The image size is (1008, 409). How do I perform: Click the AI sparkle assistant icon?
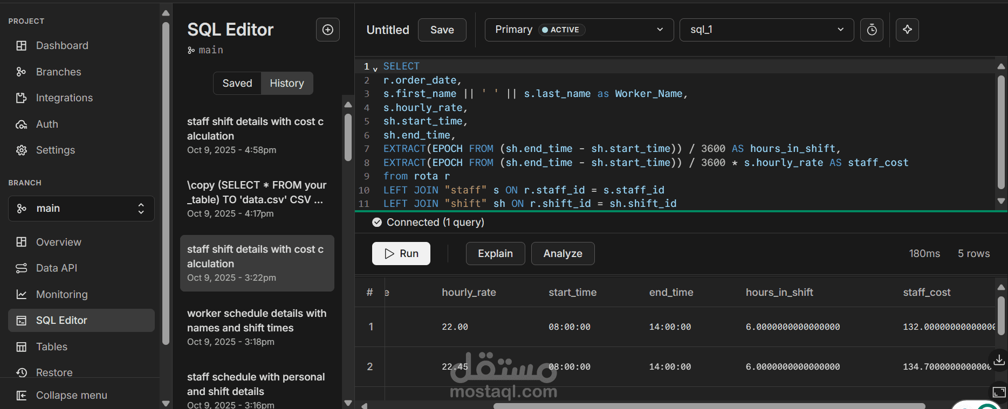(907, 30)
